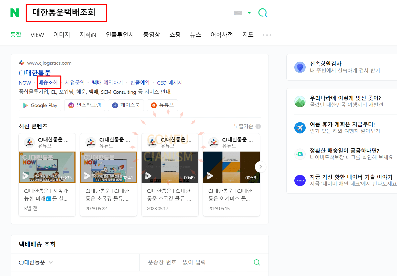Open the 페이스북 button
Viewport: 397px width, 276px height.
[126, 105]
